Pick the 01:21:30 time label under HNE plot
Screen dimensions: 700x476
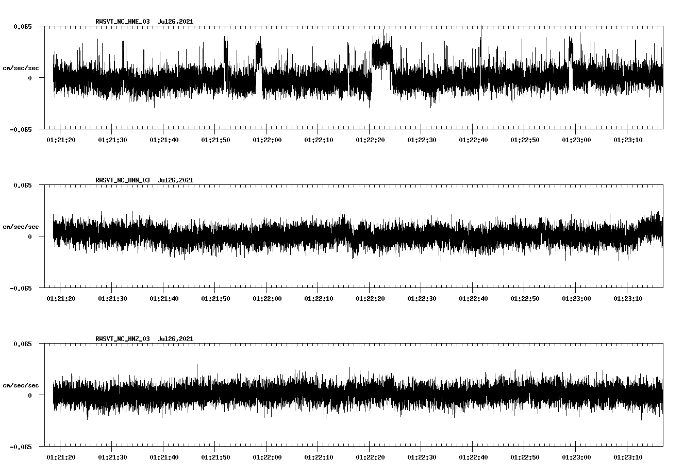coord(112,140)
